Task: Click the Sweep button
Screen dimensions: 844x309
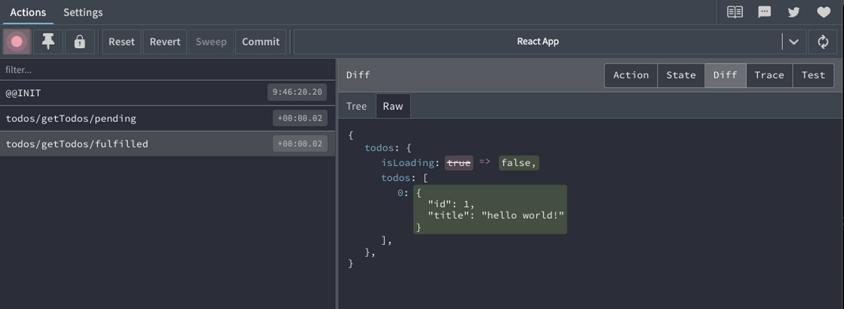Action: coord(211,42)
